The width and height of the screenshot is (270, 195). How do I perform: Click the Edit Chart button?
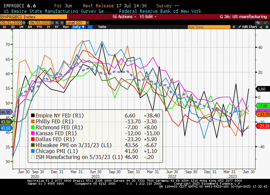(x=248, y=27)
